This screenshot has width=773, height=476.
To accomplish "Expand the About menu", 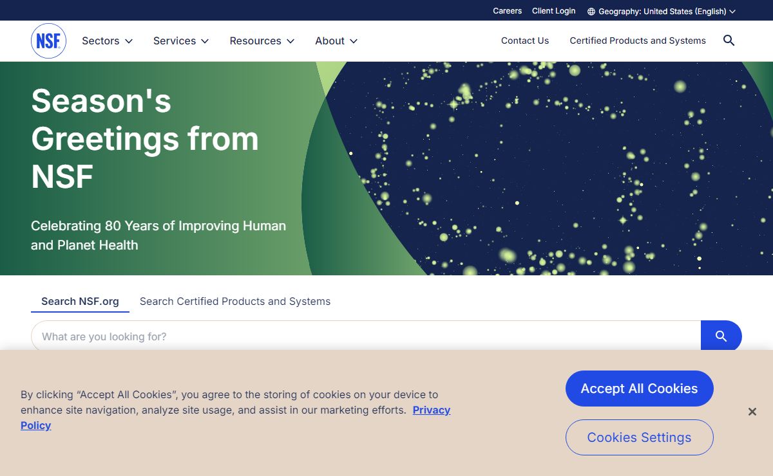I will click(336, 41).
